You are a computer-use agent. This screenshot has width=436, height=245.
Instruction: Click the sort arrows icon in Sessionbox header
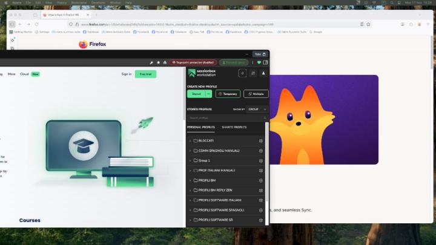tap(253, 73)
